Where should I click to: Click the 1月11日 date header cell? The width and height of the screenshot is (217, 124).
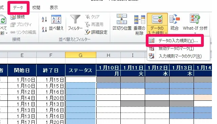tap(133, 67)
